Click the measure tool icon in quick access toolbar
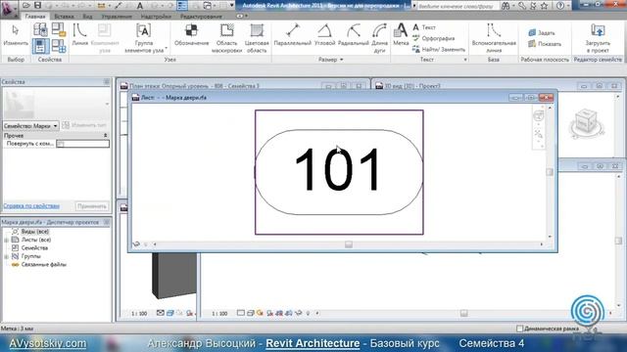Image resolution: width=627 pixels, height=352 pixels. coord(102,6)
